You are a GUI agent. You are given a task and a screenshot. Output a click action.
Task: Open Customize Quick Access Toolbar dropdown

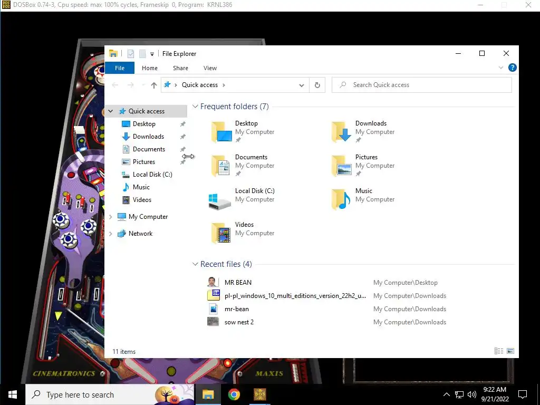(x=152, y=54)
